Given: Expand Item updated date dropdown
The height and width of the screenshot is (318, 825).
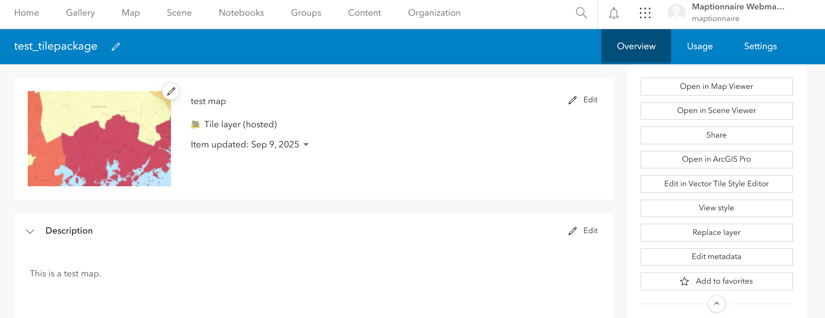Looking at the screenshot, I should [x=306, y=145].
